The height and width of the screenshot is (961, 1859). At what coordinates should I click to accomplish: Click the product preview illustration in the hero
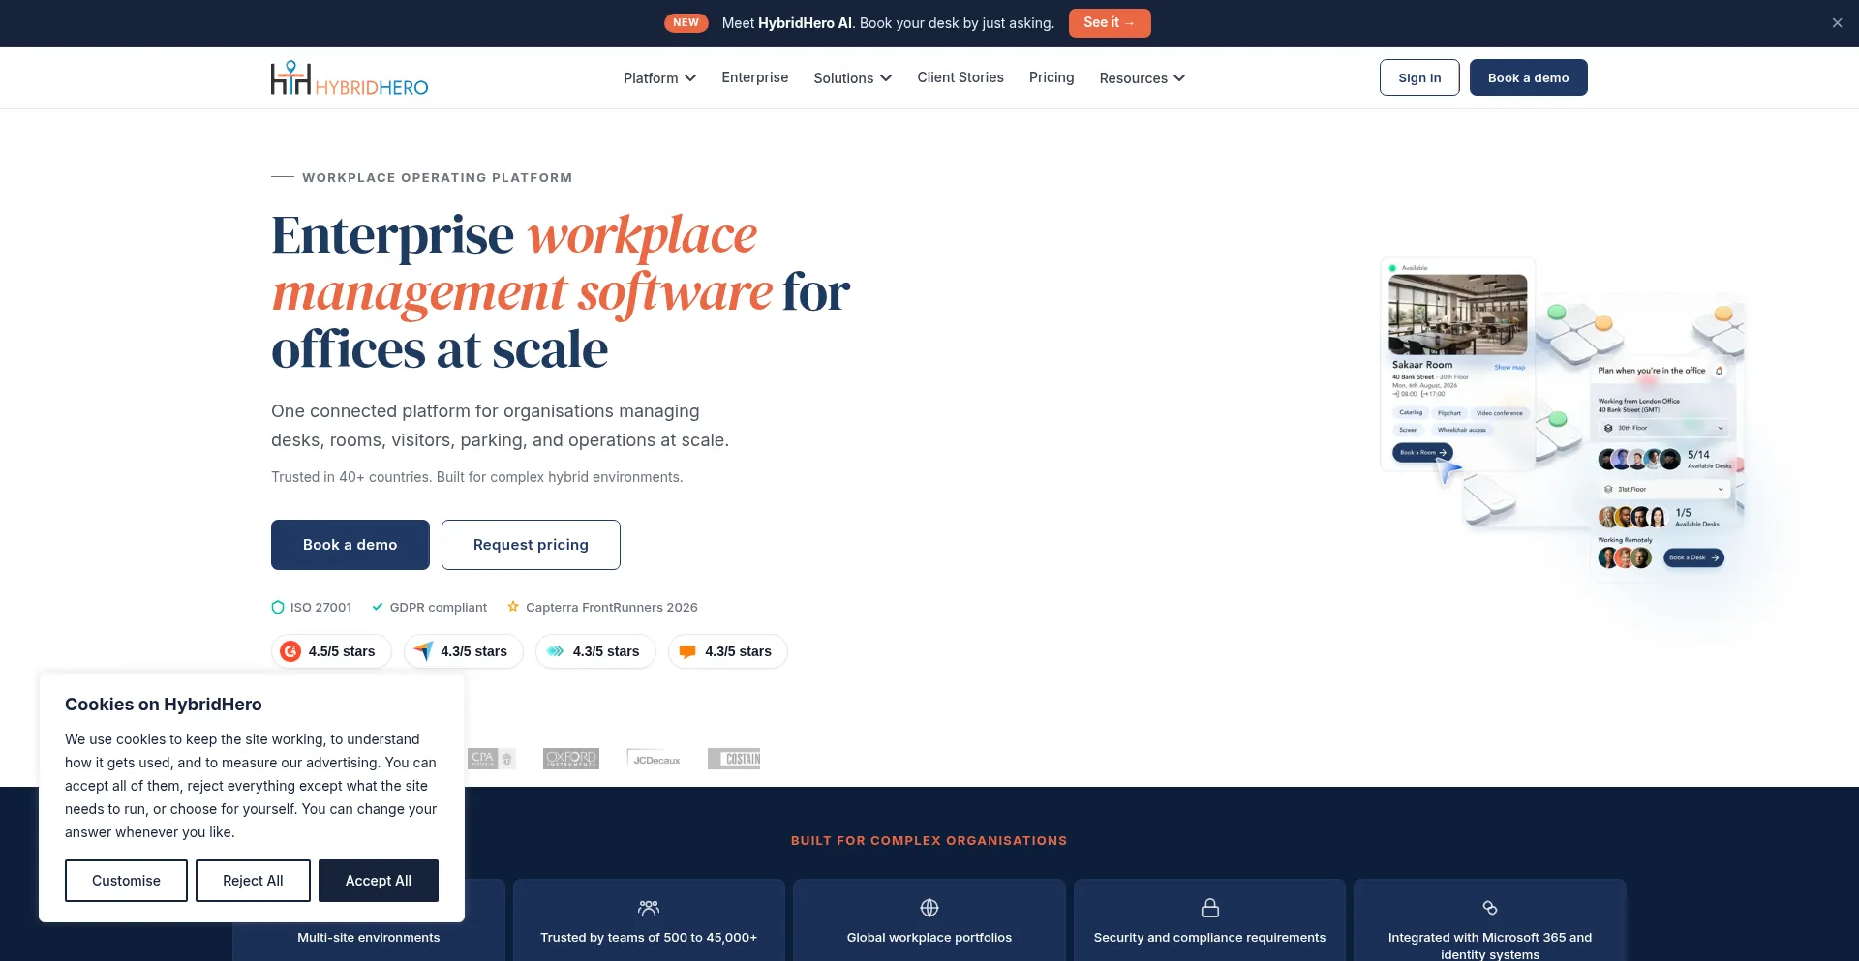(1563, 418)
